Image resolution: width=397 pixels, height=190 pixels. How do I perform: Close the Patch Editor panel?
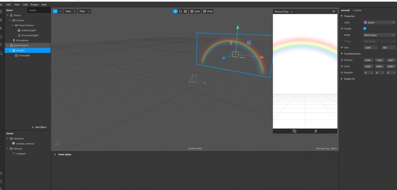(x=55, y=155)
